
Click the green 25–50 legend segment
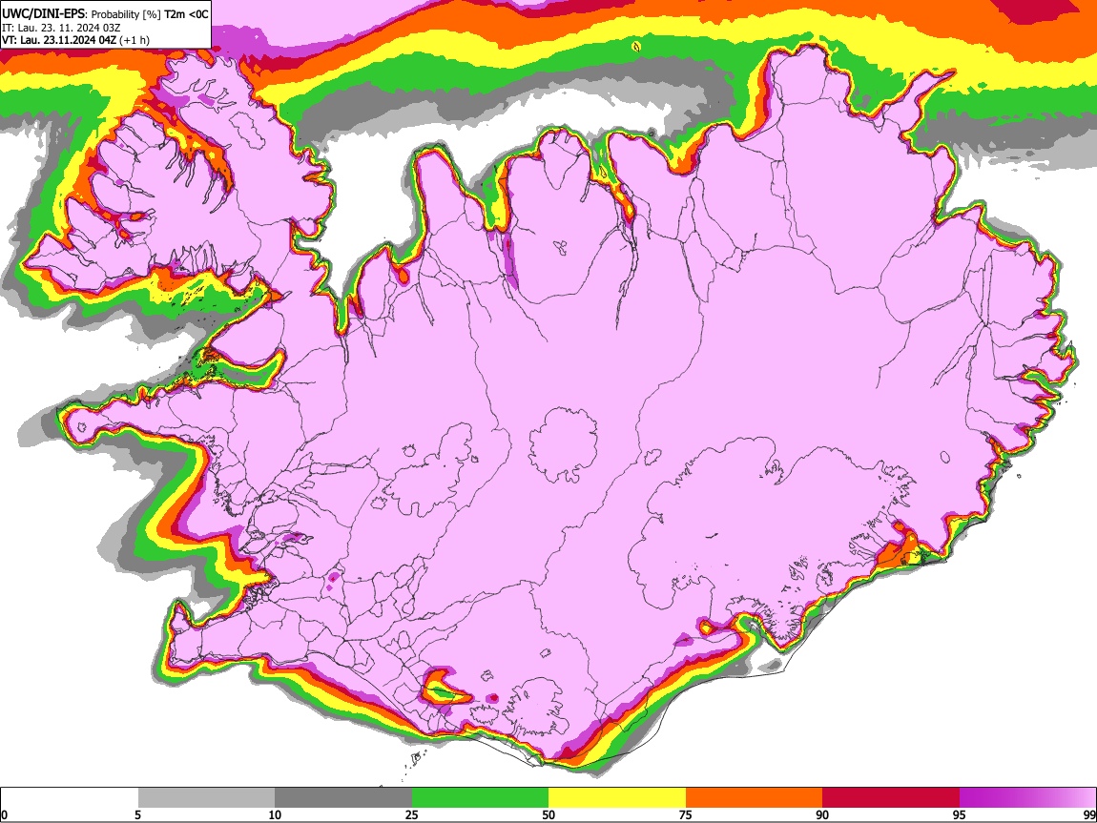click(480, 798)
